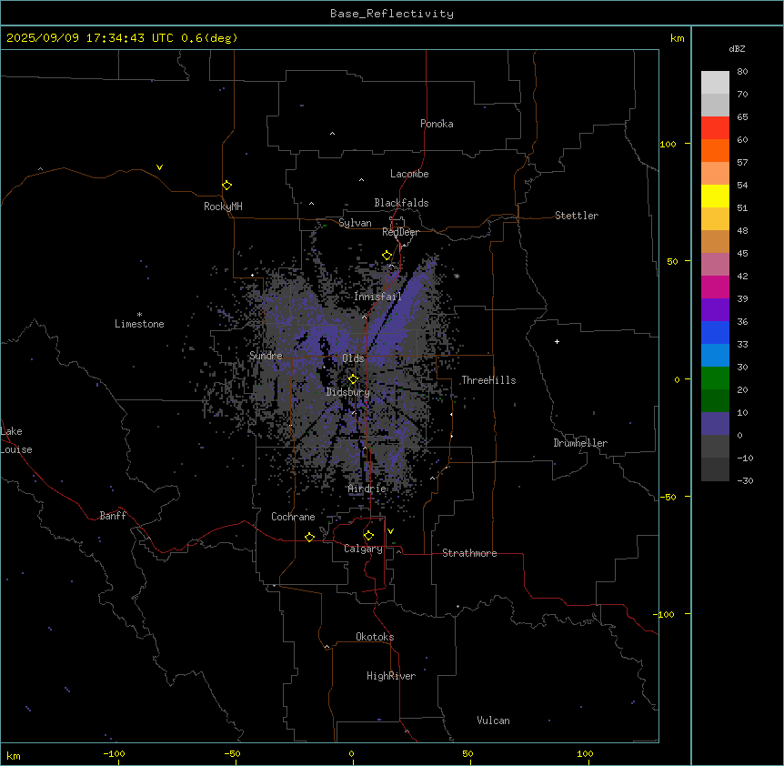This screenshot has height=766, width=784.
Task: Click the -50 tick on bottom km axis
Action: pos(232,753)
